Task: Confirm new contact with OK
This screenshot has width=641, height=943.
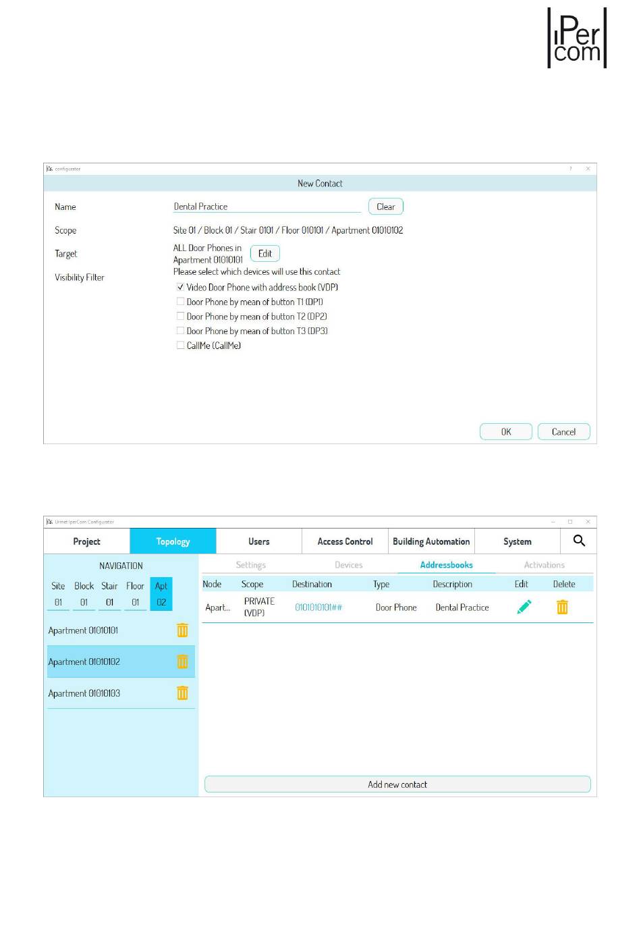Action: [x=506, y=432]
